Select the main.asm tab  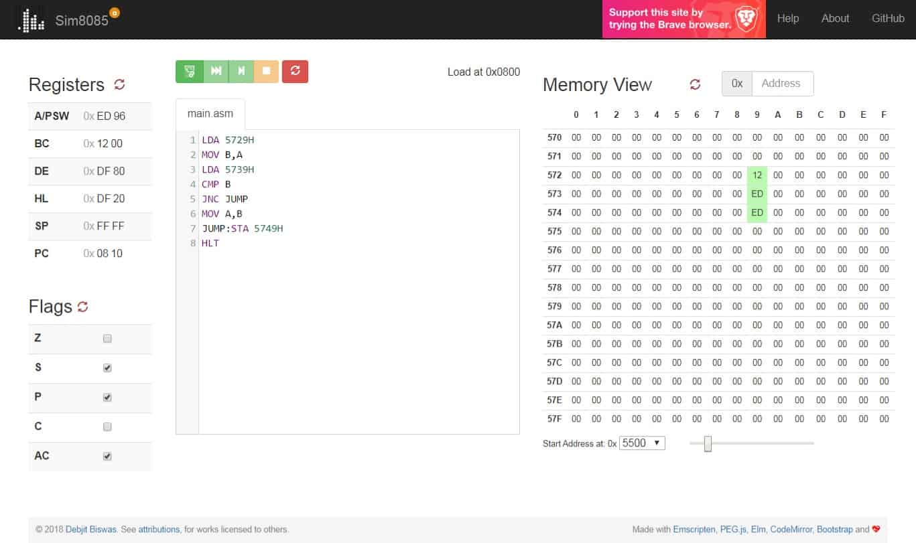(210, 114)
